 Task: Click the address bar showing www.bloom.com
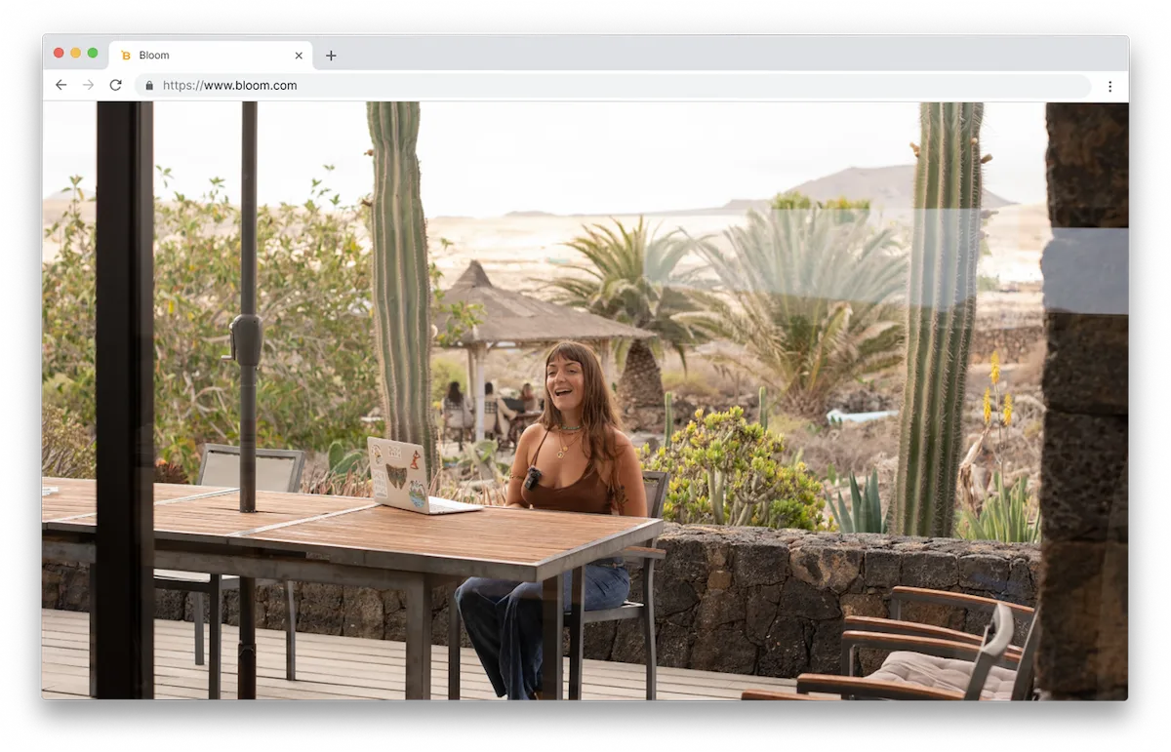click(x=613, y=86)
